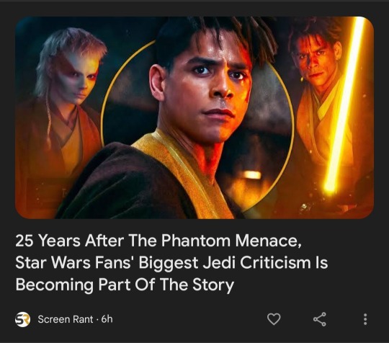Click the words 'Jedi Criticism' in headline
The image size is (389, 343).
tap(256, 262)
